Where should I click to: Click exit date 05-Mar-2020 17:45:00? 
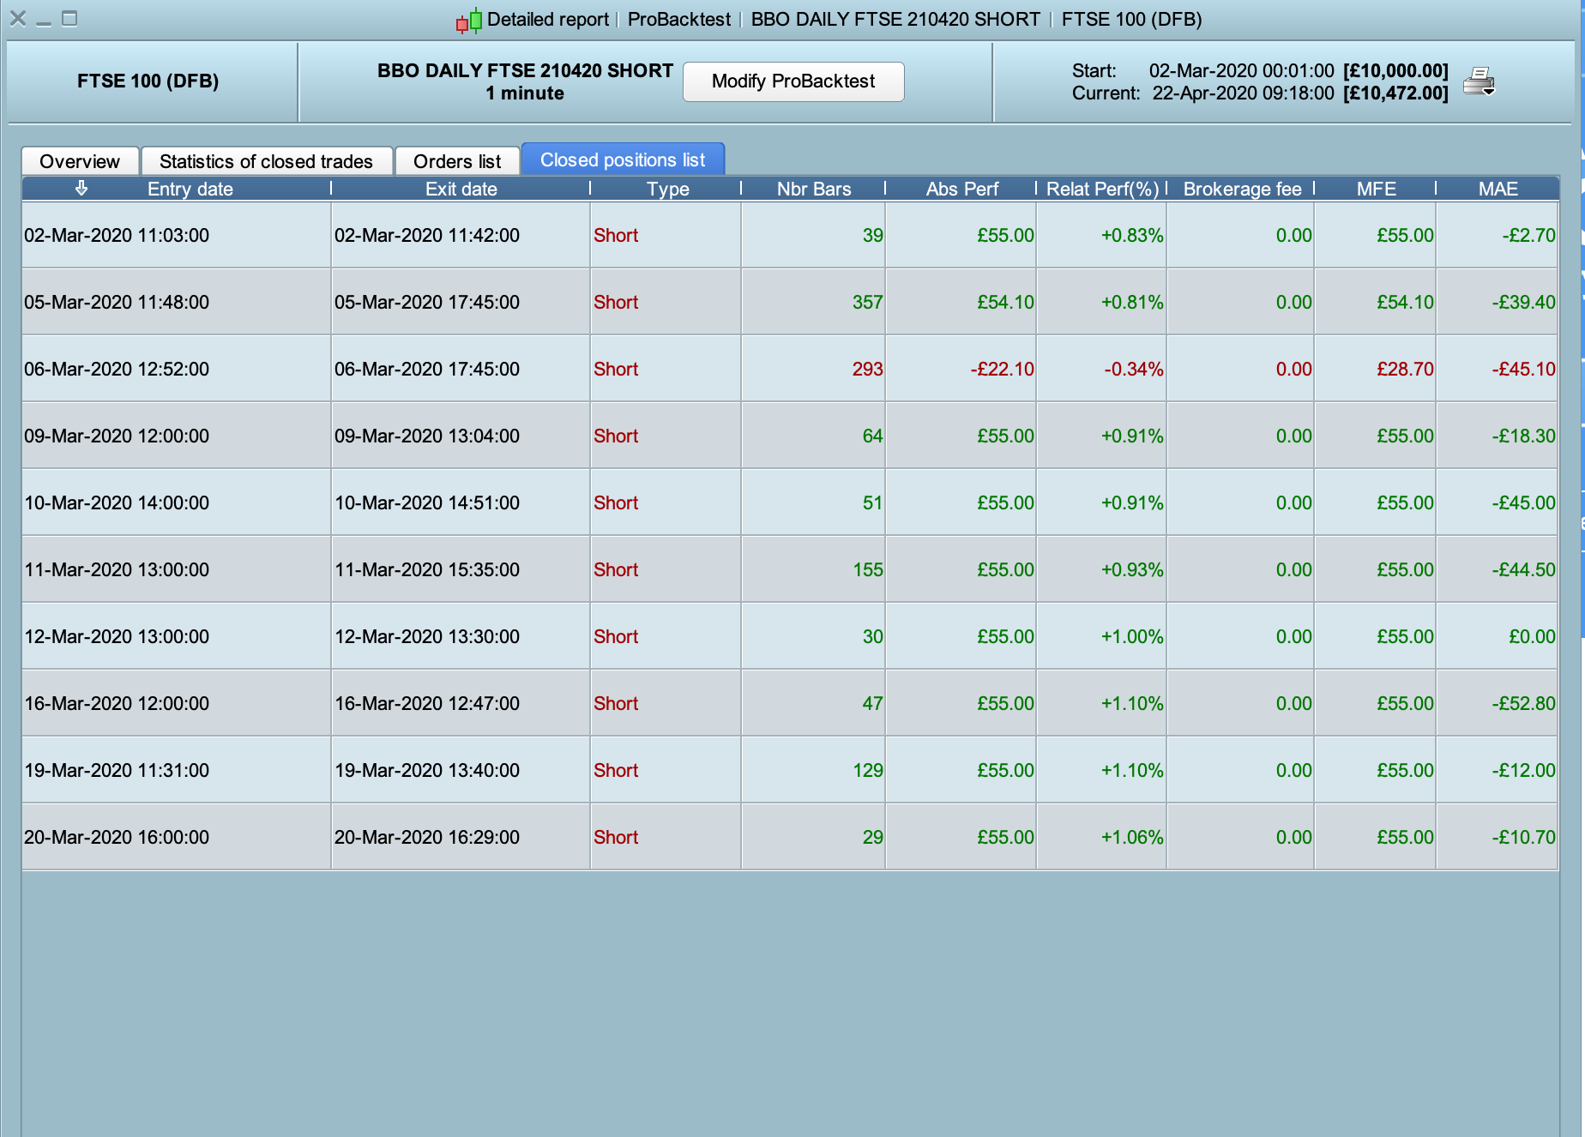click(427, 302)
